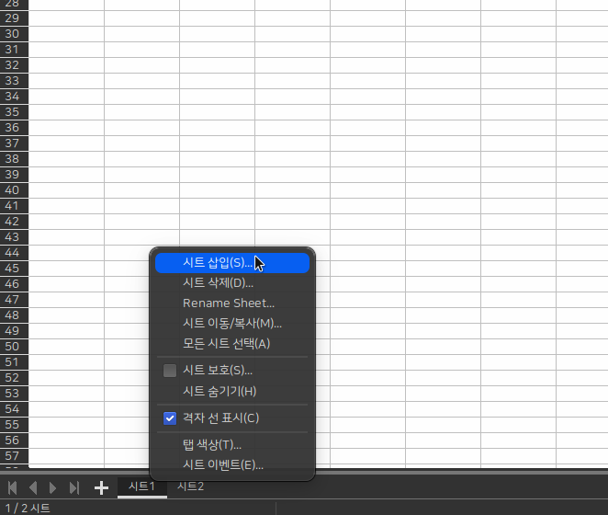Select 모든 시트 선택(A) entry
Screen dimensions: 608x515
(226, 344)
